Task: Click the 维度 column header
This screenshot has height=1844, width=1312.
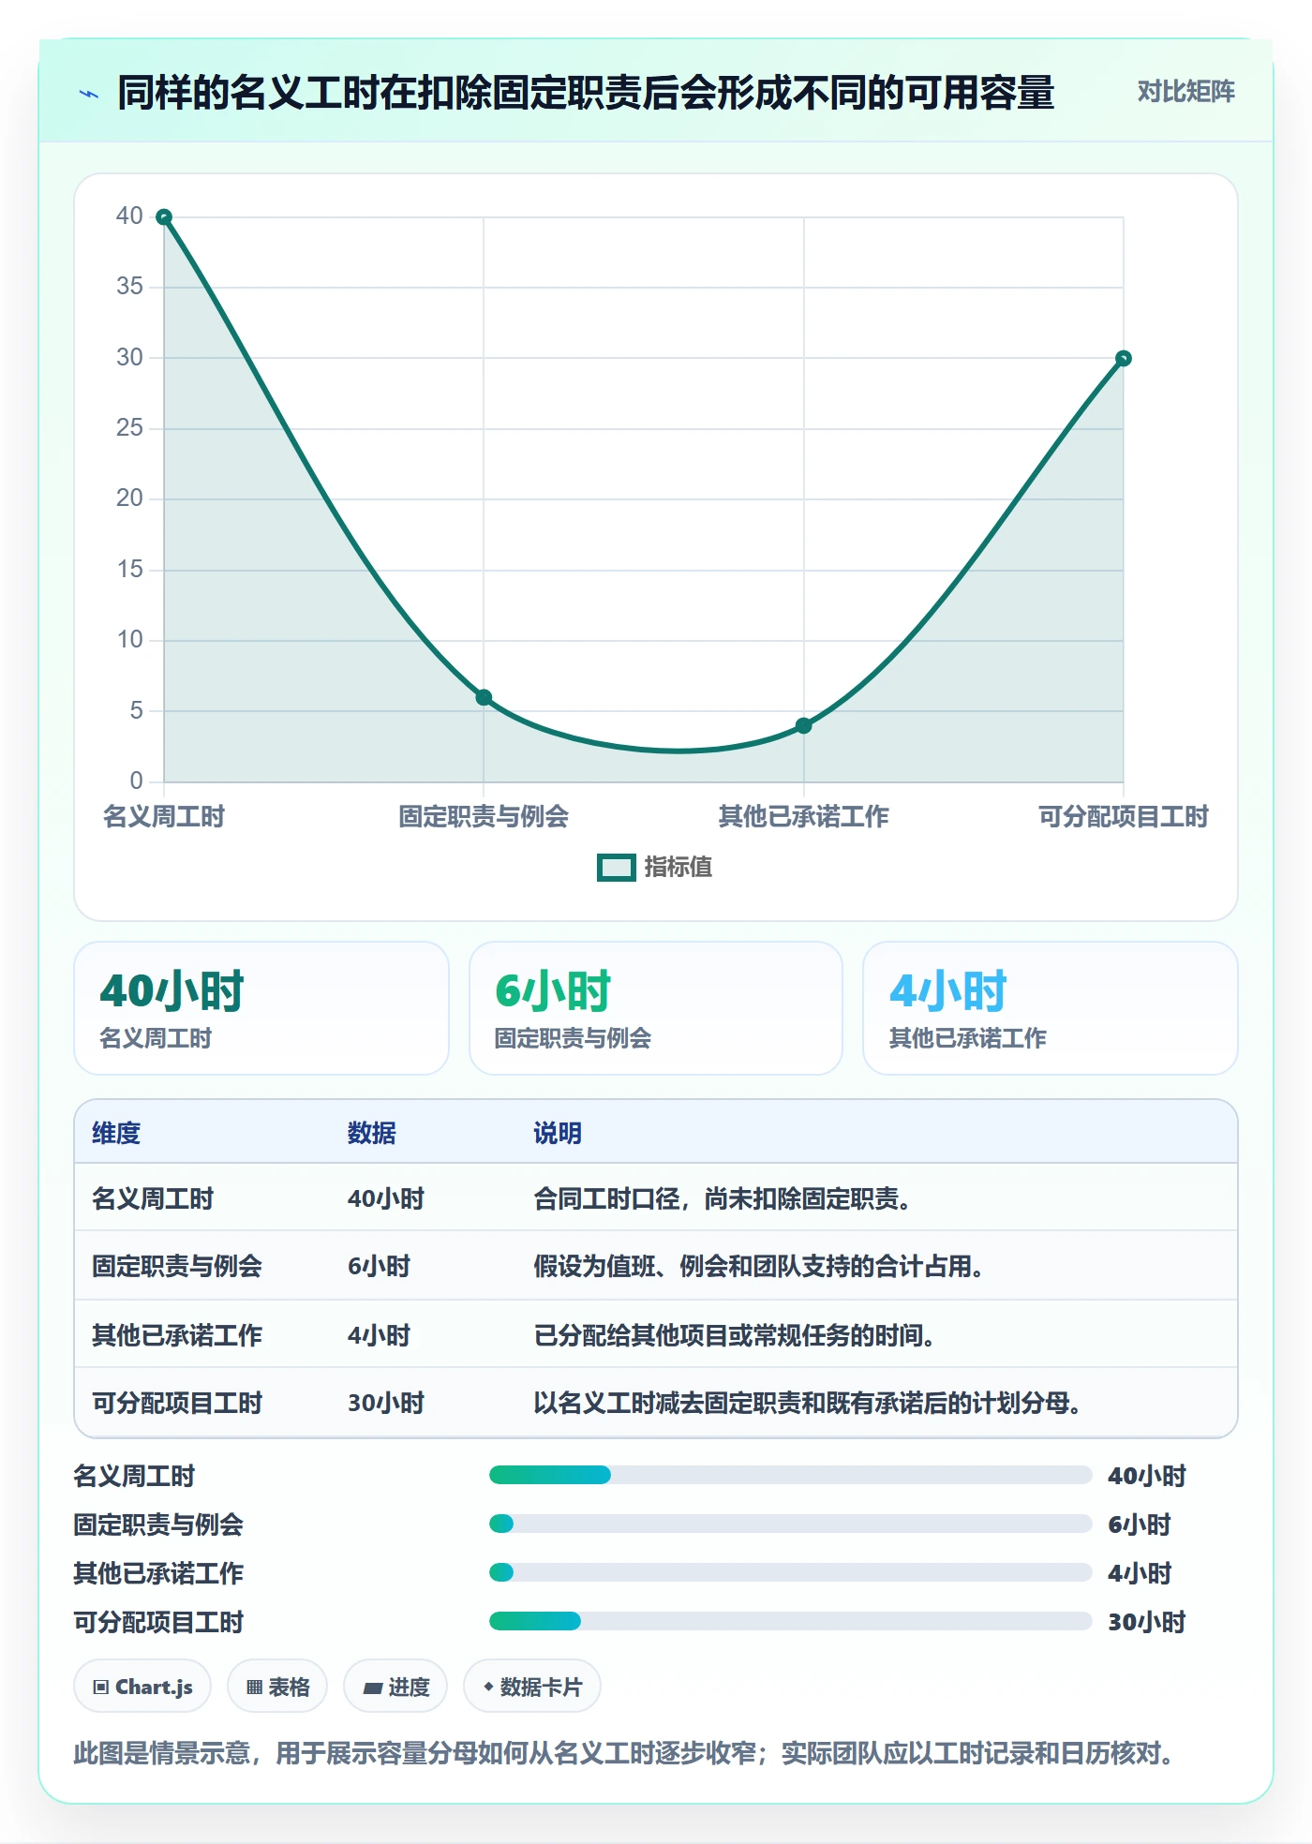Action: click(x=116, y=1134)
